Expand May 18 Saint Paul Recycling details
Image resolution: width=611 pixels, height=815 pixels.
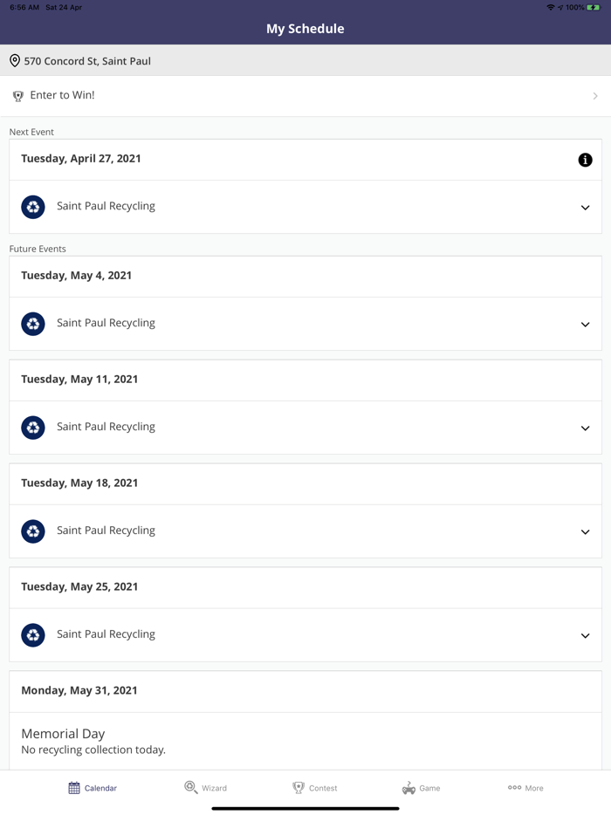click(585, 532)
